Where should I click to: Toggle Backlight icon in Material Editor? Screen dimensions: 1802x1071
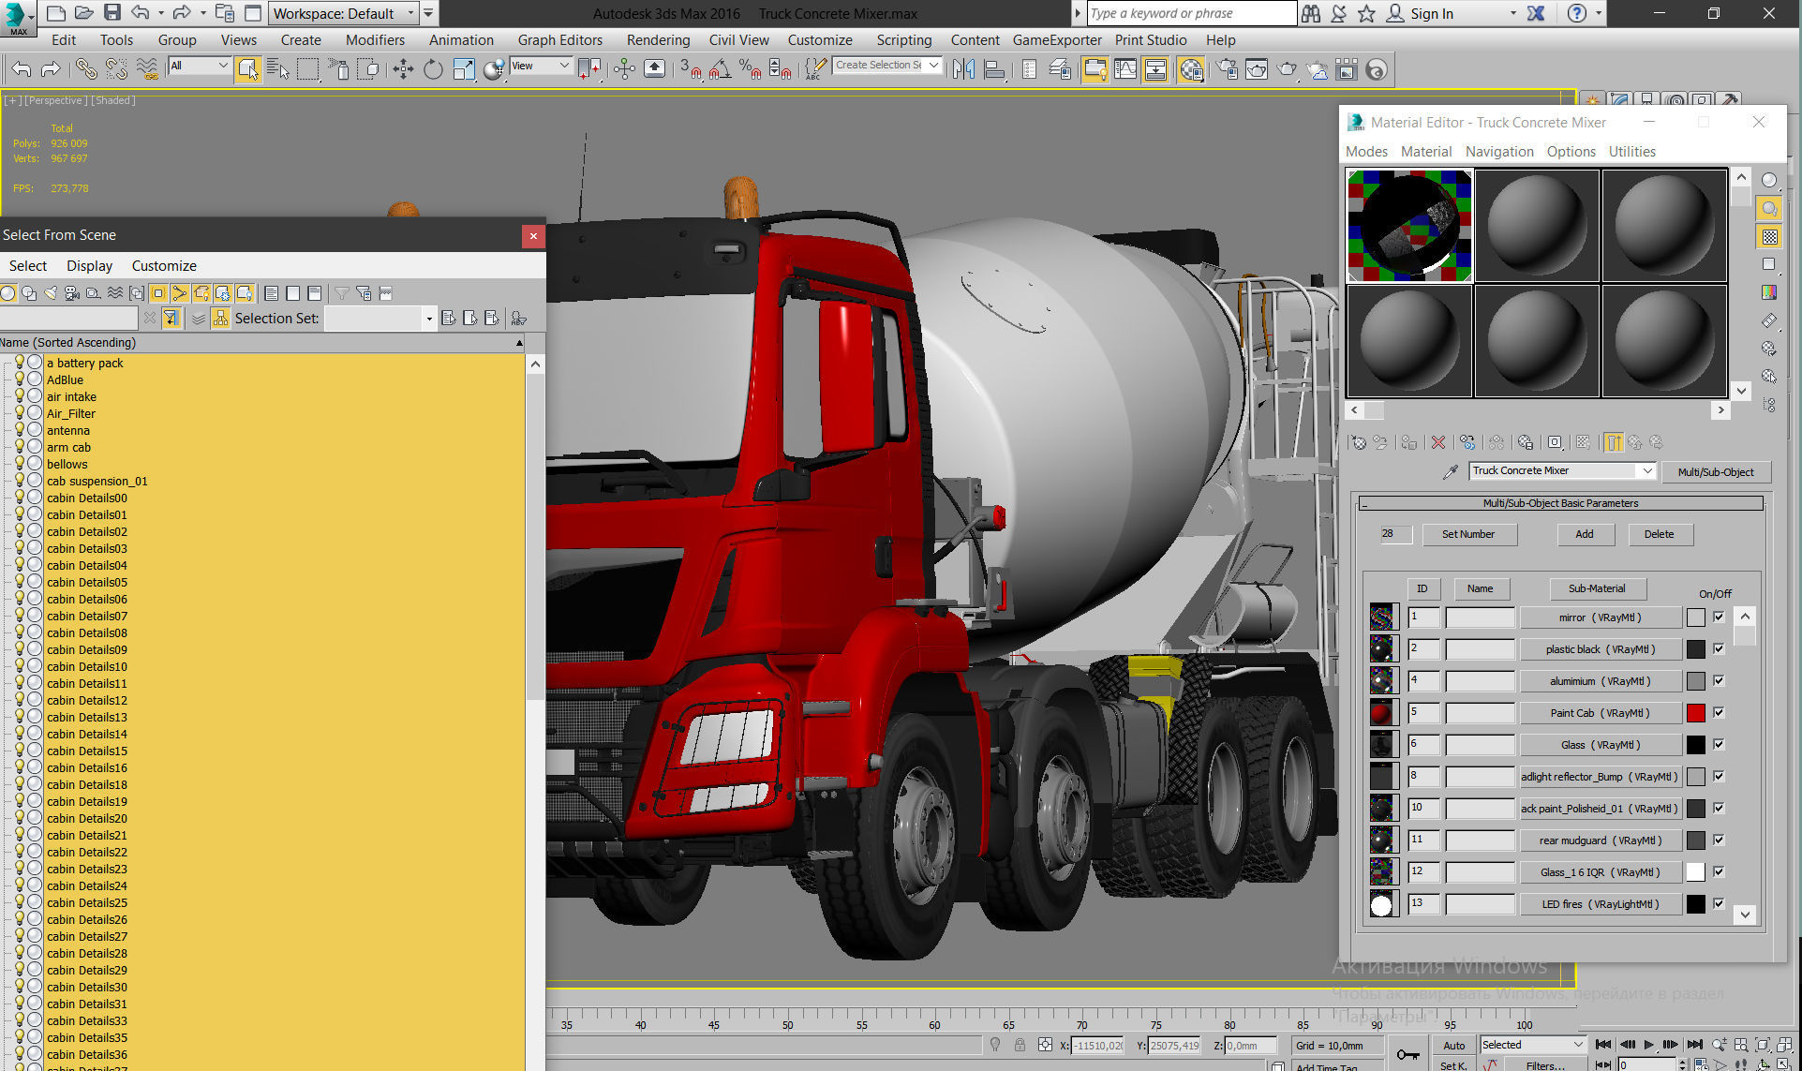coord(1769,208)
